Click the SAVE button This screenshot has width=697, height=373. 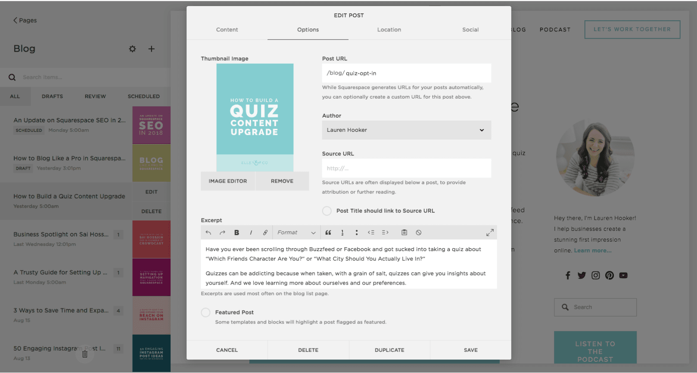(x=470, y=350)
